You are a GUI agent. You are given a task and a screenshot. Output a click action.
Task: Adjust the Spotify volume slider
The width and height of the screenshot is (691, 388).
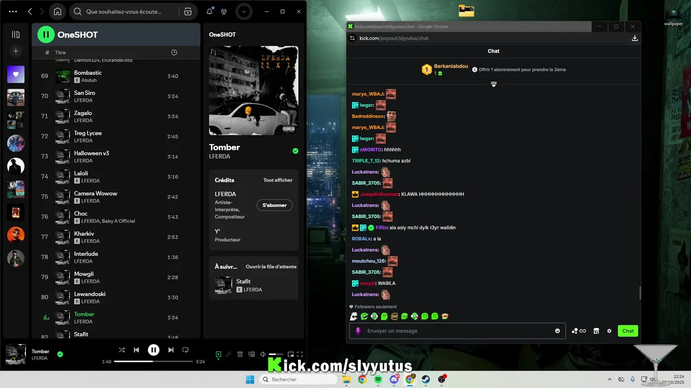276,354
